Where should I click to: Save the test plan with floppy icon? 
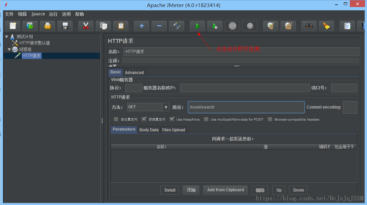point(65,26)
